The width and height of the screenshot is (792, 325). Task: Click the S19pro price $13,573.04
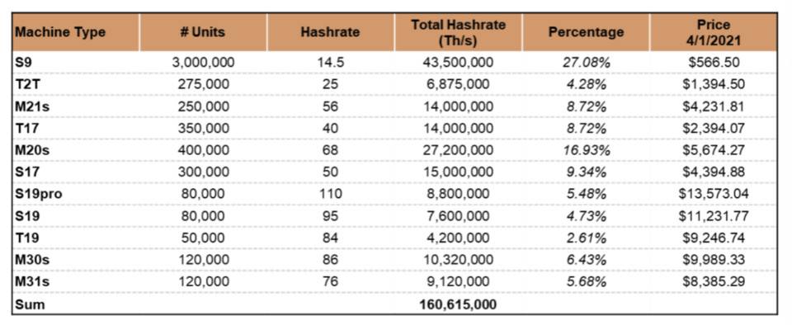pos(714,193)
